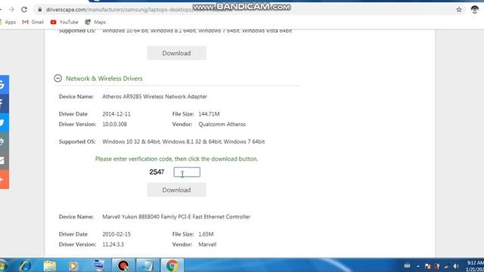The image size is (484, 272).
Task: Click the upper Download button above Network section
Action: (x=176, y=53)
